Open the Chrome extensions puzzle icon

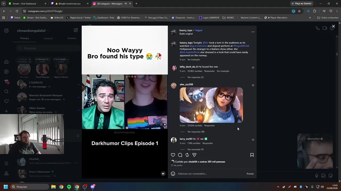pyautogui.click(x=315, y=11)
